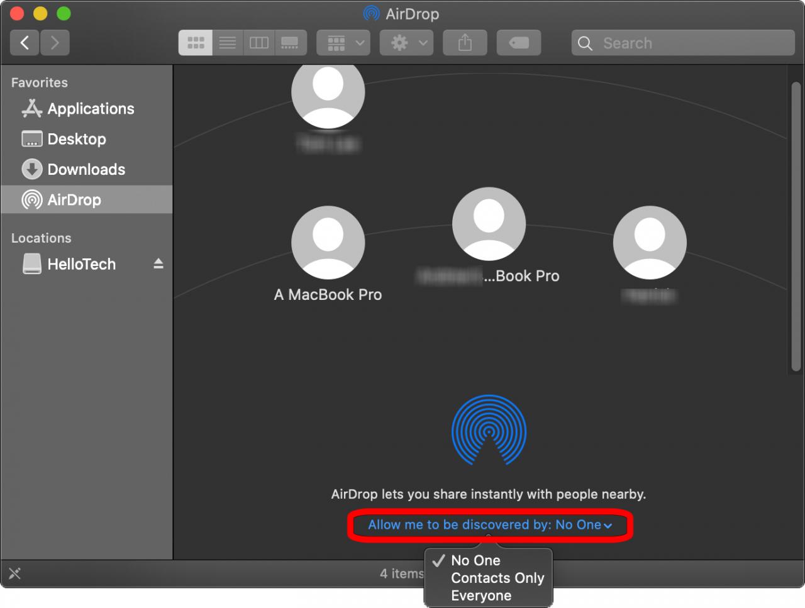Click the Edit Tags toolbar icon
805x608 pixels.
click(x=519, y=42)
